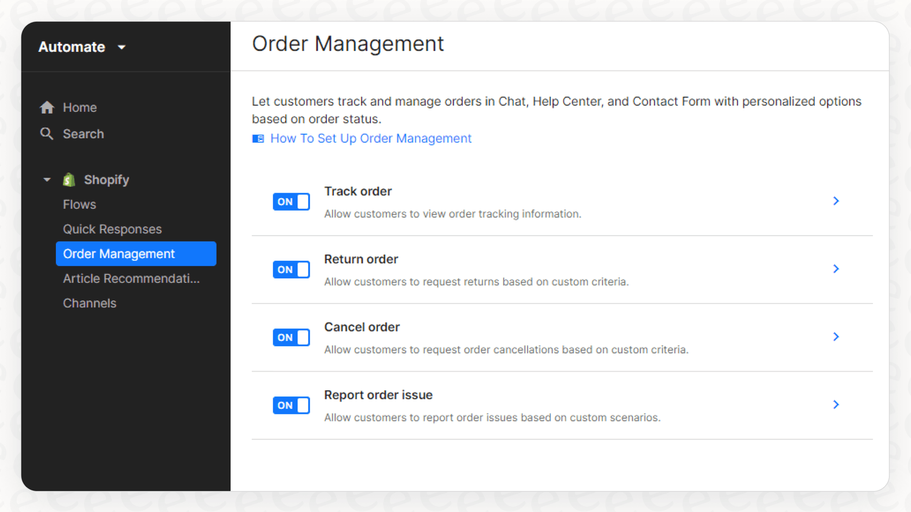Go to Quick Responses
The height and width of the screenshot is (512, 911).
coord(112,229)
